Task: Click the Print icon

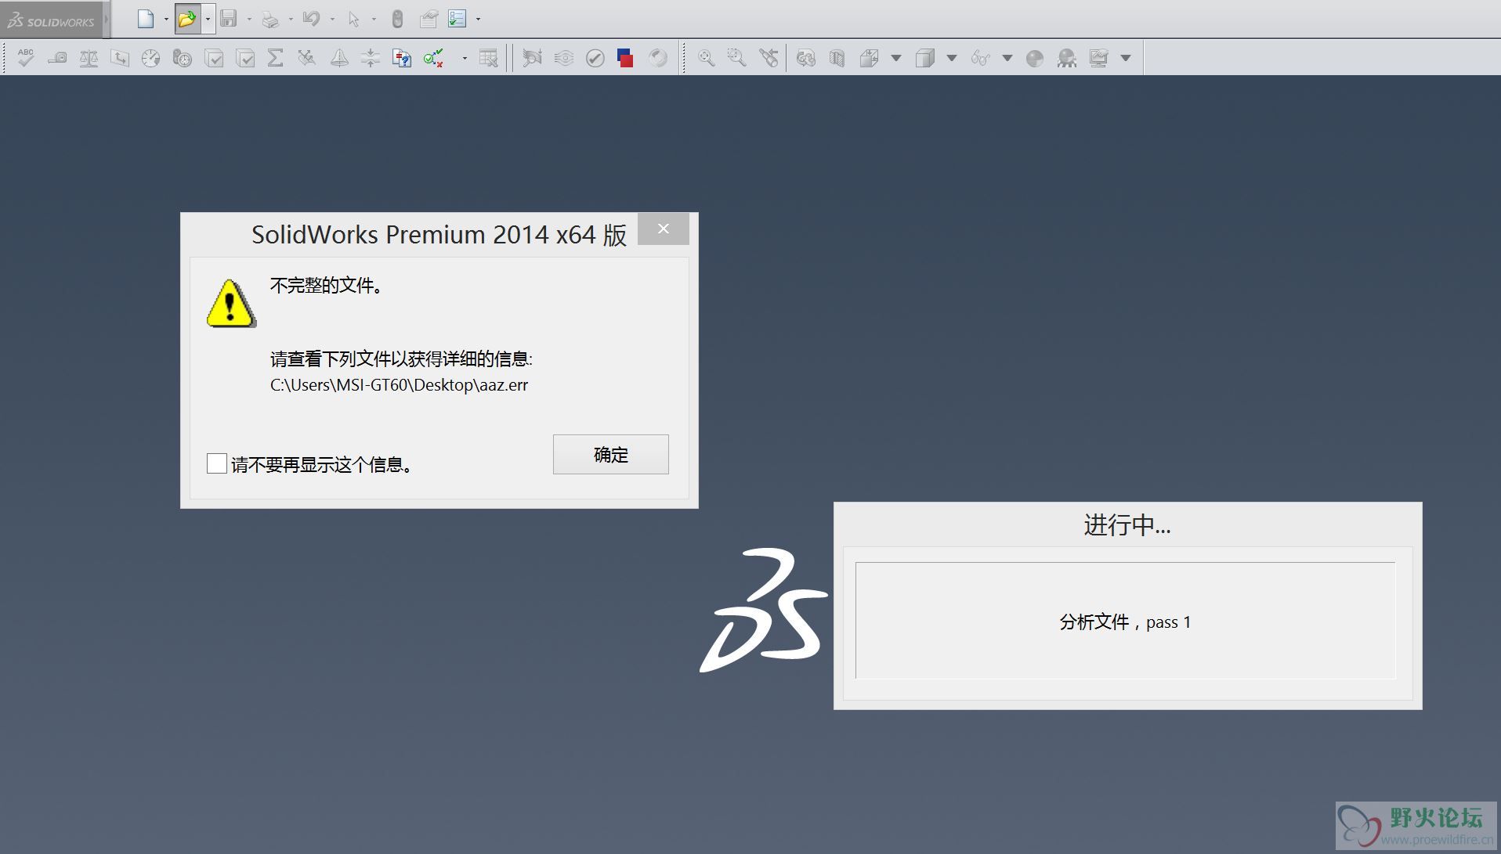Action: tap(270, 19)
